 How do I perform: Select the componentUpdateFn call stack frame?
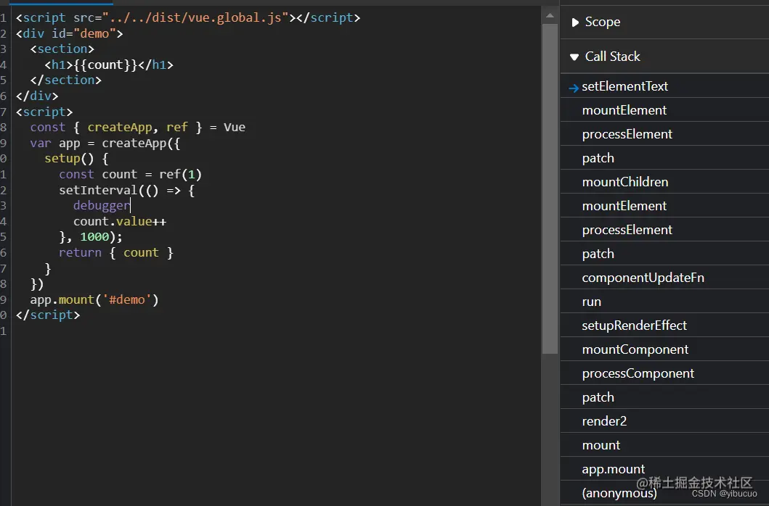(x=664, y=278)
